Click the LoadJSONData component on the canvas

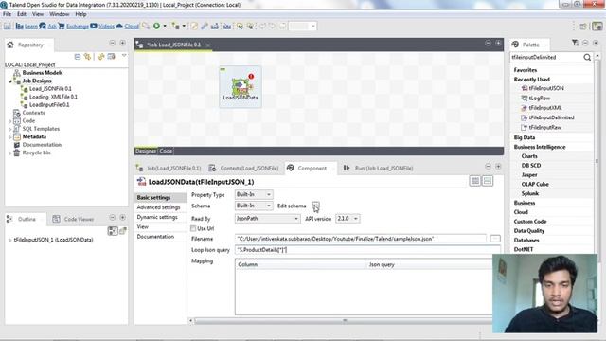point(241,87)
